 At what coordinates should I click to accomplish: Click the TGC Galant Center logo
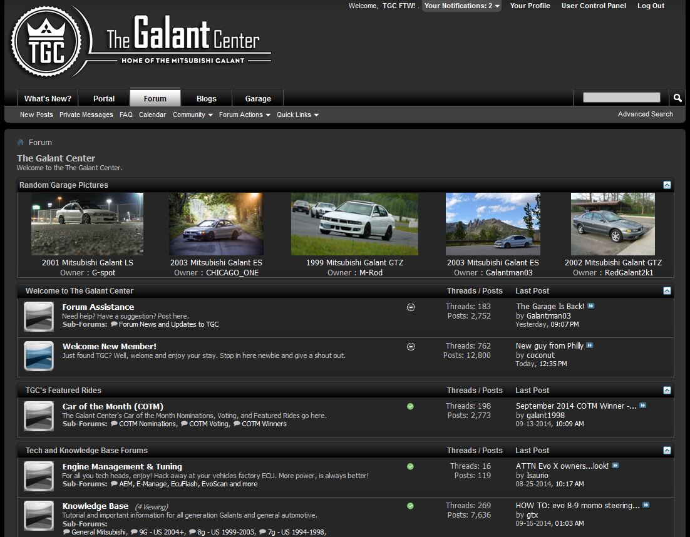[x=141, y=41]
